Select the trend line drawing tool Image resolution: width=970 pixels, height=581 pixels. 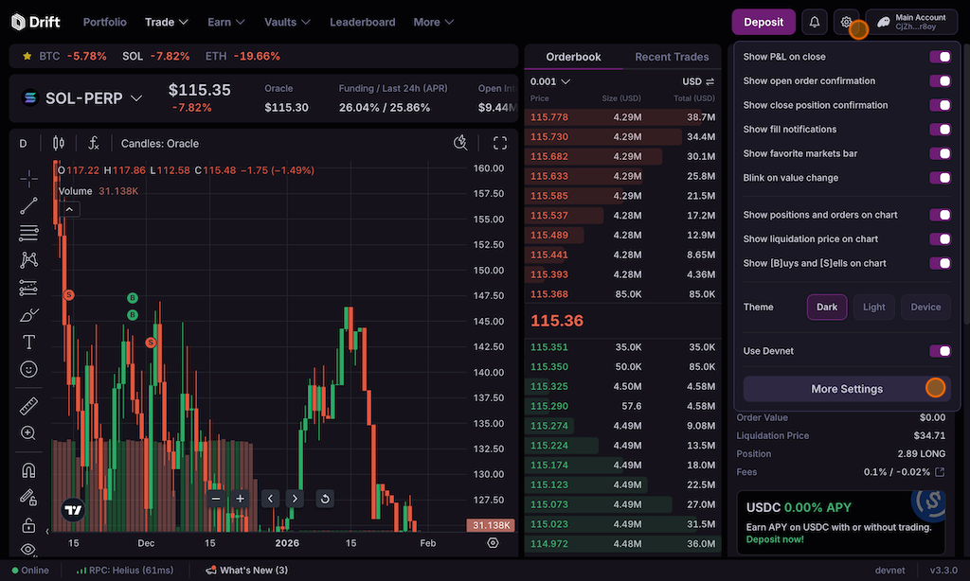(28, 205)
